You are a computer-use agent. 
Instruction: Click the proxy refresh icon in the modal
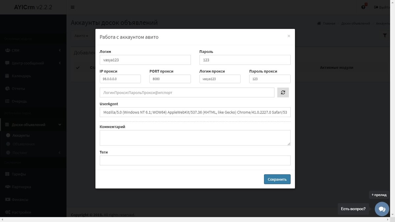coord(283,92)
